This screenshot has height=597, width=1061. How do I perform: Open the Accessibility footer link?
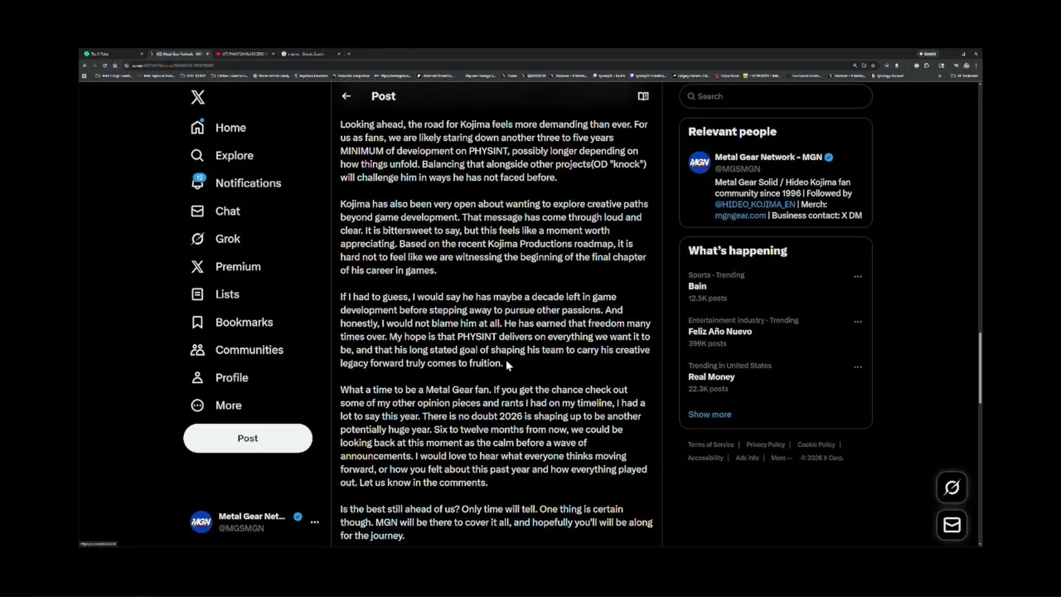point(705,459)
